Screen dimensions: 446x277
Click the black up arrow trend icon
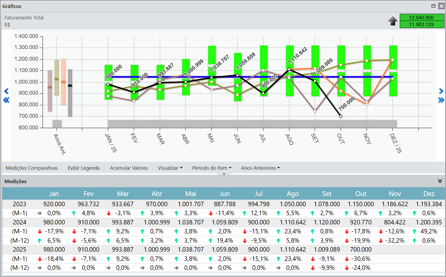[x=393, y=21]
